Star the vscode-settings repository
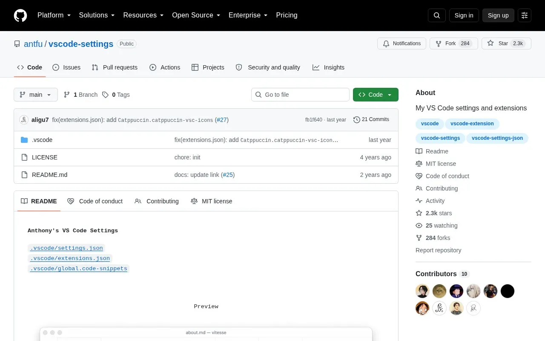 pos(506,43)
